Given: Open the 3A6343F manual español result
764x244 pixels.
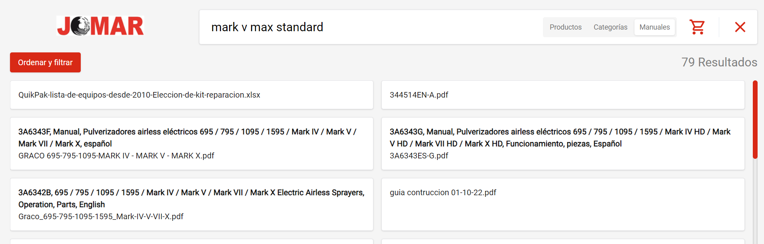Looking at the screenshot, I should click(x=187, y=137).
